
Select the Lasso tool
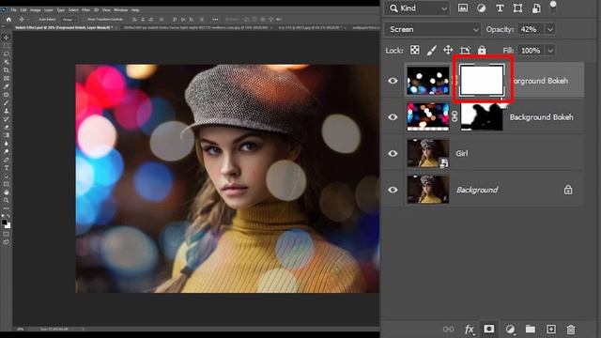pyautogui.click(x=7, y=54)
